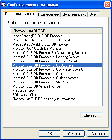Click the Data Link Properties title bar icon
Image resolution: width=112 pixels, height=140 pixels.
tap(4, 4)
